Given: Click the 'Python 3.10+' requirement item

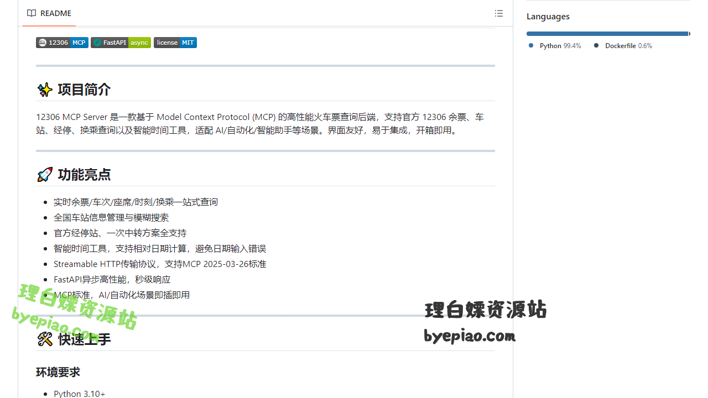Looking at the screenshot, I should 79,394.
